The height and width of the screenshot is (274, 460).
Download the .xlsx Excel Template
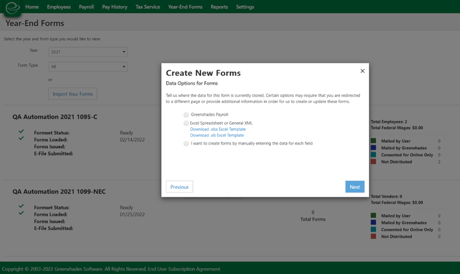pyautogui.click(x=218, y=129)
